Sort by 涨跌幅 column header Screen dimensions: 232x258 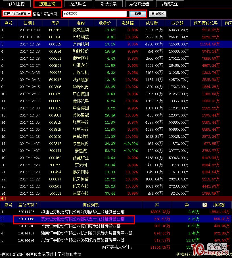click(128, 23)
